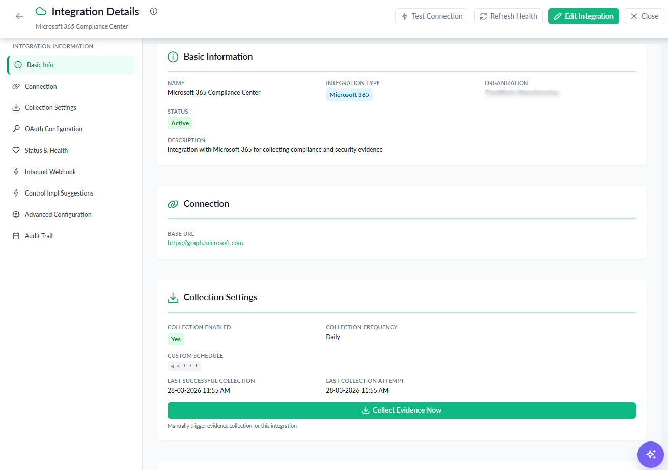
Task: Open Collection Settings in sidebar
Action: tap(71, 108)
